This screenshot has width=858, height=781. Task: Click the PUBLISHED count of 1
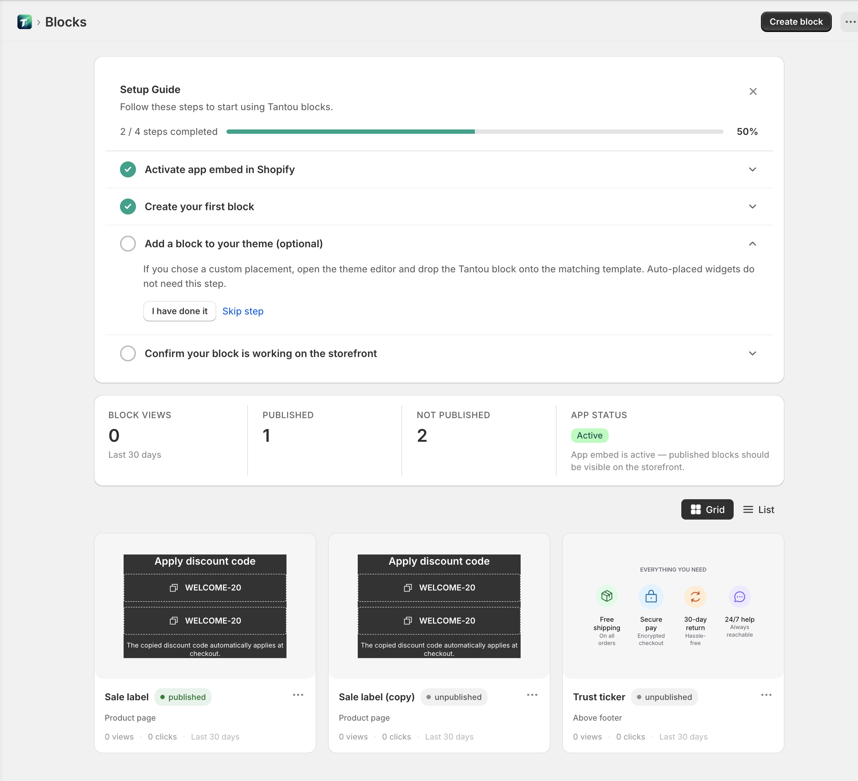(266, 435)
